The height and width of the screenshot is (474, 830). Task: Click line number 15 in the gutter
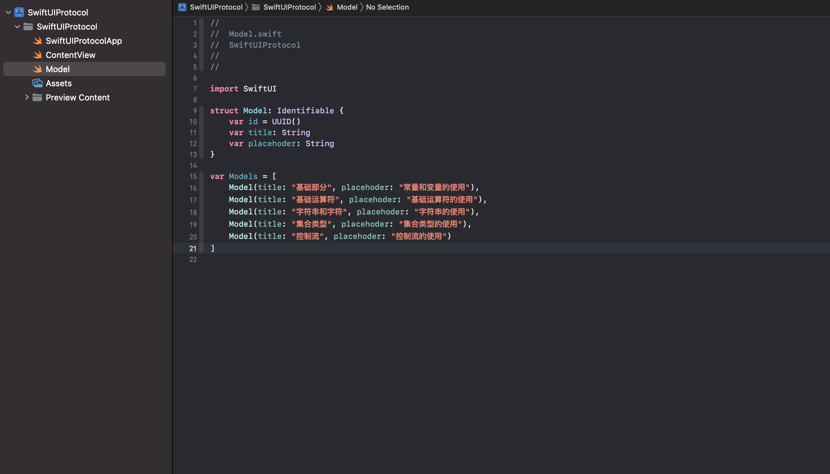coord(193,176)
